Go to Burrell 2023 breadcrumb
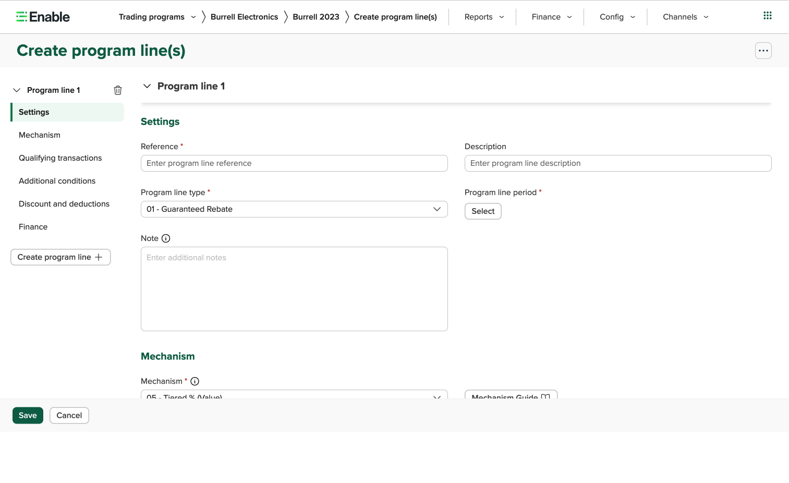 coord(316,17)
